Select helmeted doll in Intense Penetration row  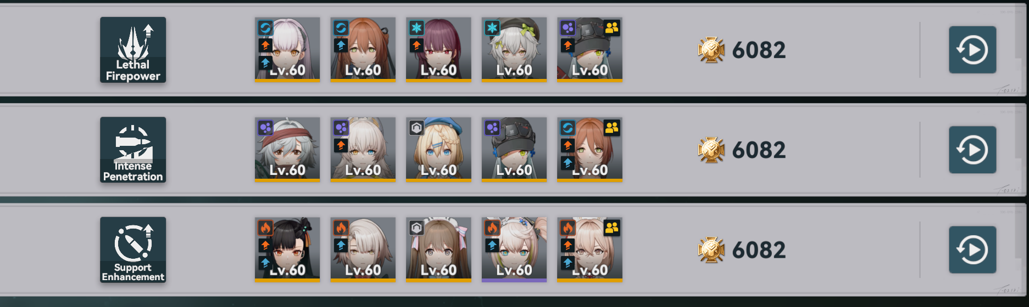point(514,150)
